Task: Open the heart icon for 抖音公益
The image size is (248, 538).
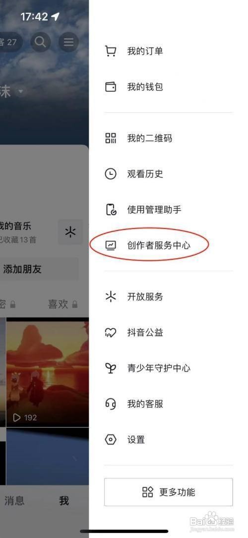Action: click(110, 332)
